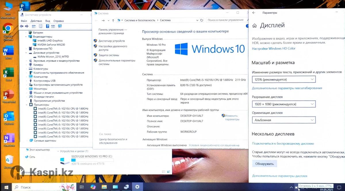Open Дополнительные параметры дисплея link
This screenshot has height=191, width=345.
[x=280, y=176]
